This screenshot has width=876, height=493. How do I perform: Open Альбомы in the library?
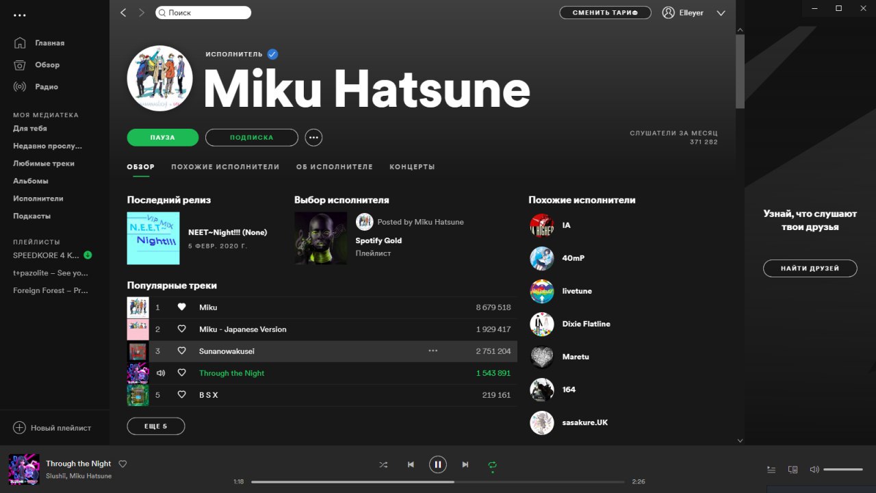[31, 181]
